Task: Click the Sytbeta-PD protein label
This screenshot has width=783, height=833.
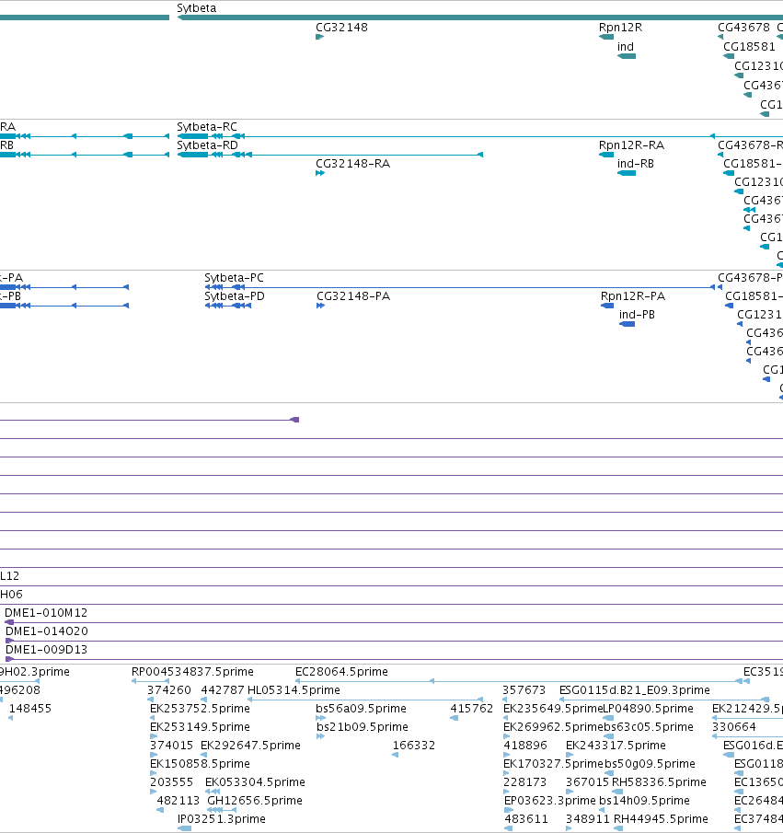Action: (x=235, y=296)
